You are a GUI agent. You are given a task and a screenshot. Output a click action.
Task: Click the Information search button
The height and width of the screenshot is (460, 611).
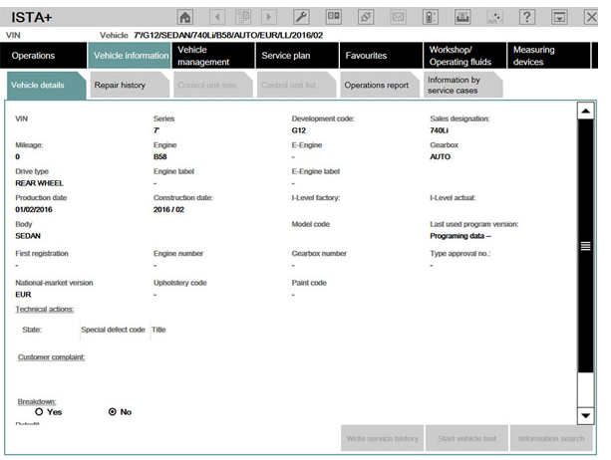pos(551,439)
